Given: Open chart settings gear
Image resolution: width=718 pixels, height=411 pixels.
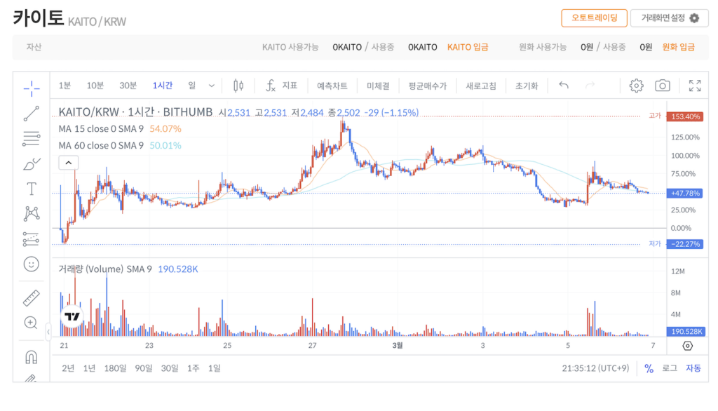Looking at the screenshot, I should pos(636,86).
